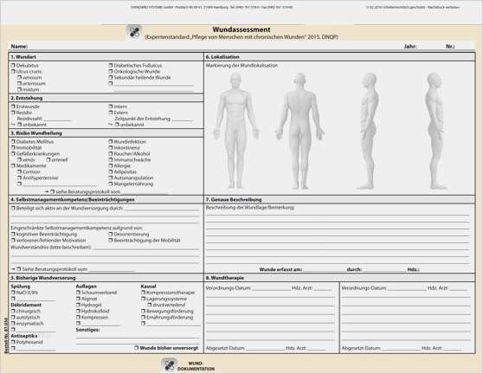The height and width of the screenshot is (374, 483).
Task: Select the Gefäßerkrankungen checkbox
Action: click(13, 154)
